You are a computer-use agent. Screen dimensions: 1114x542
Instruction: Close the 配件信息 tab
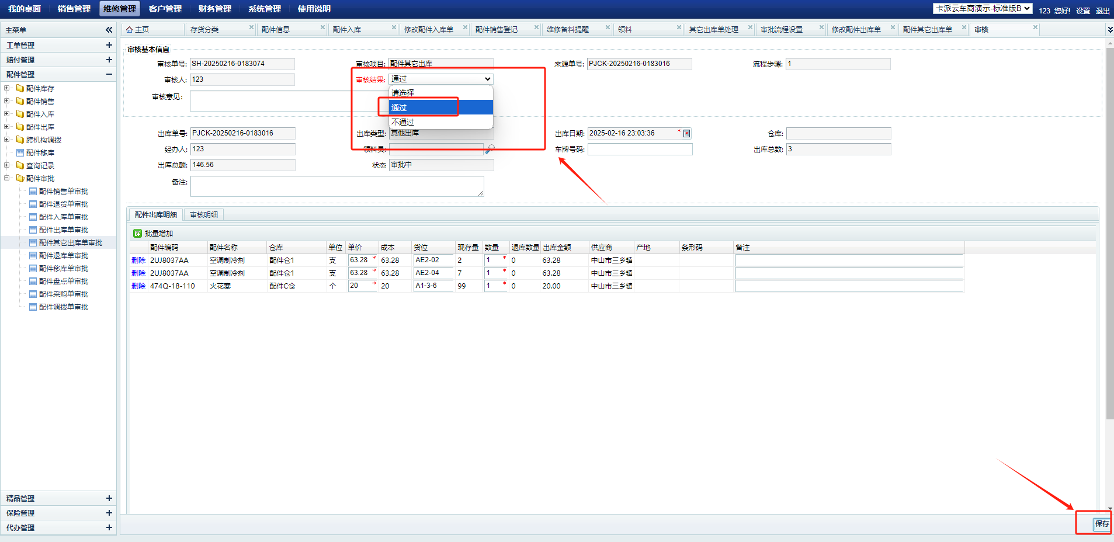pyautogui.click(x=322, y=27)
